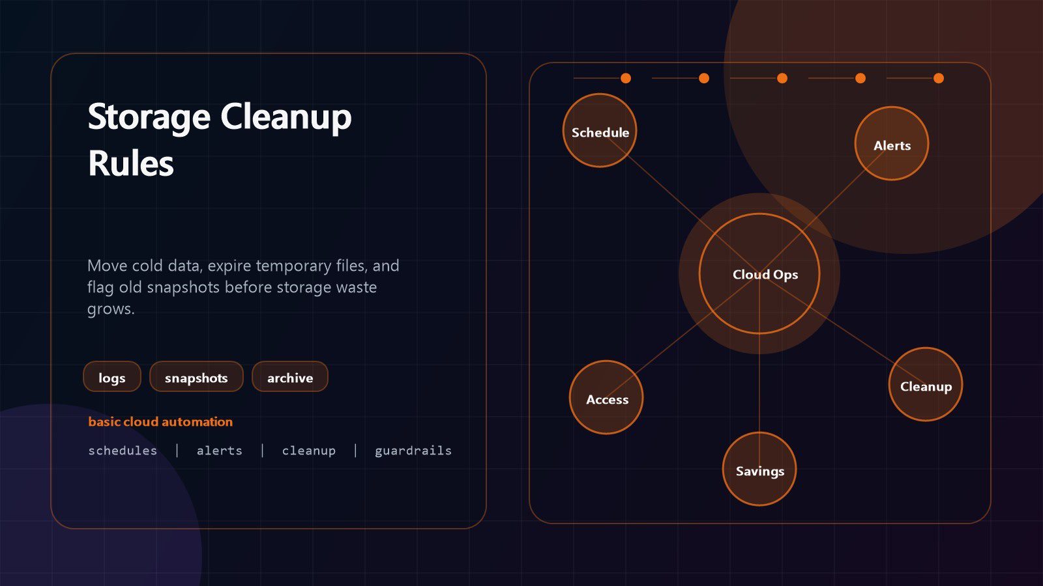Select the Access node circle
Viewport: 1043px width, 586px height.
pyautogui.click(x=606, y=397)
